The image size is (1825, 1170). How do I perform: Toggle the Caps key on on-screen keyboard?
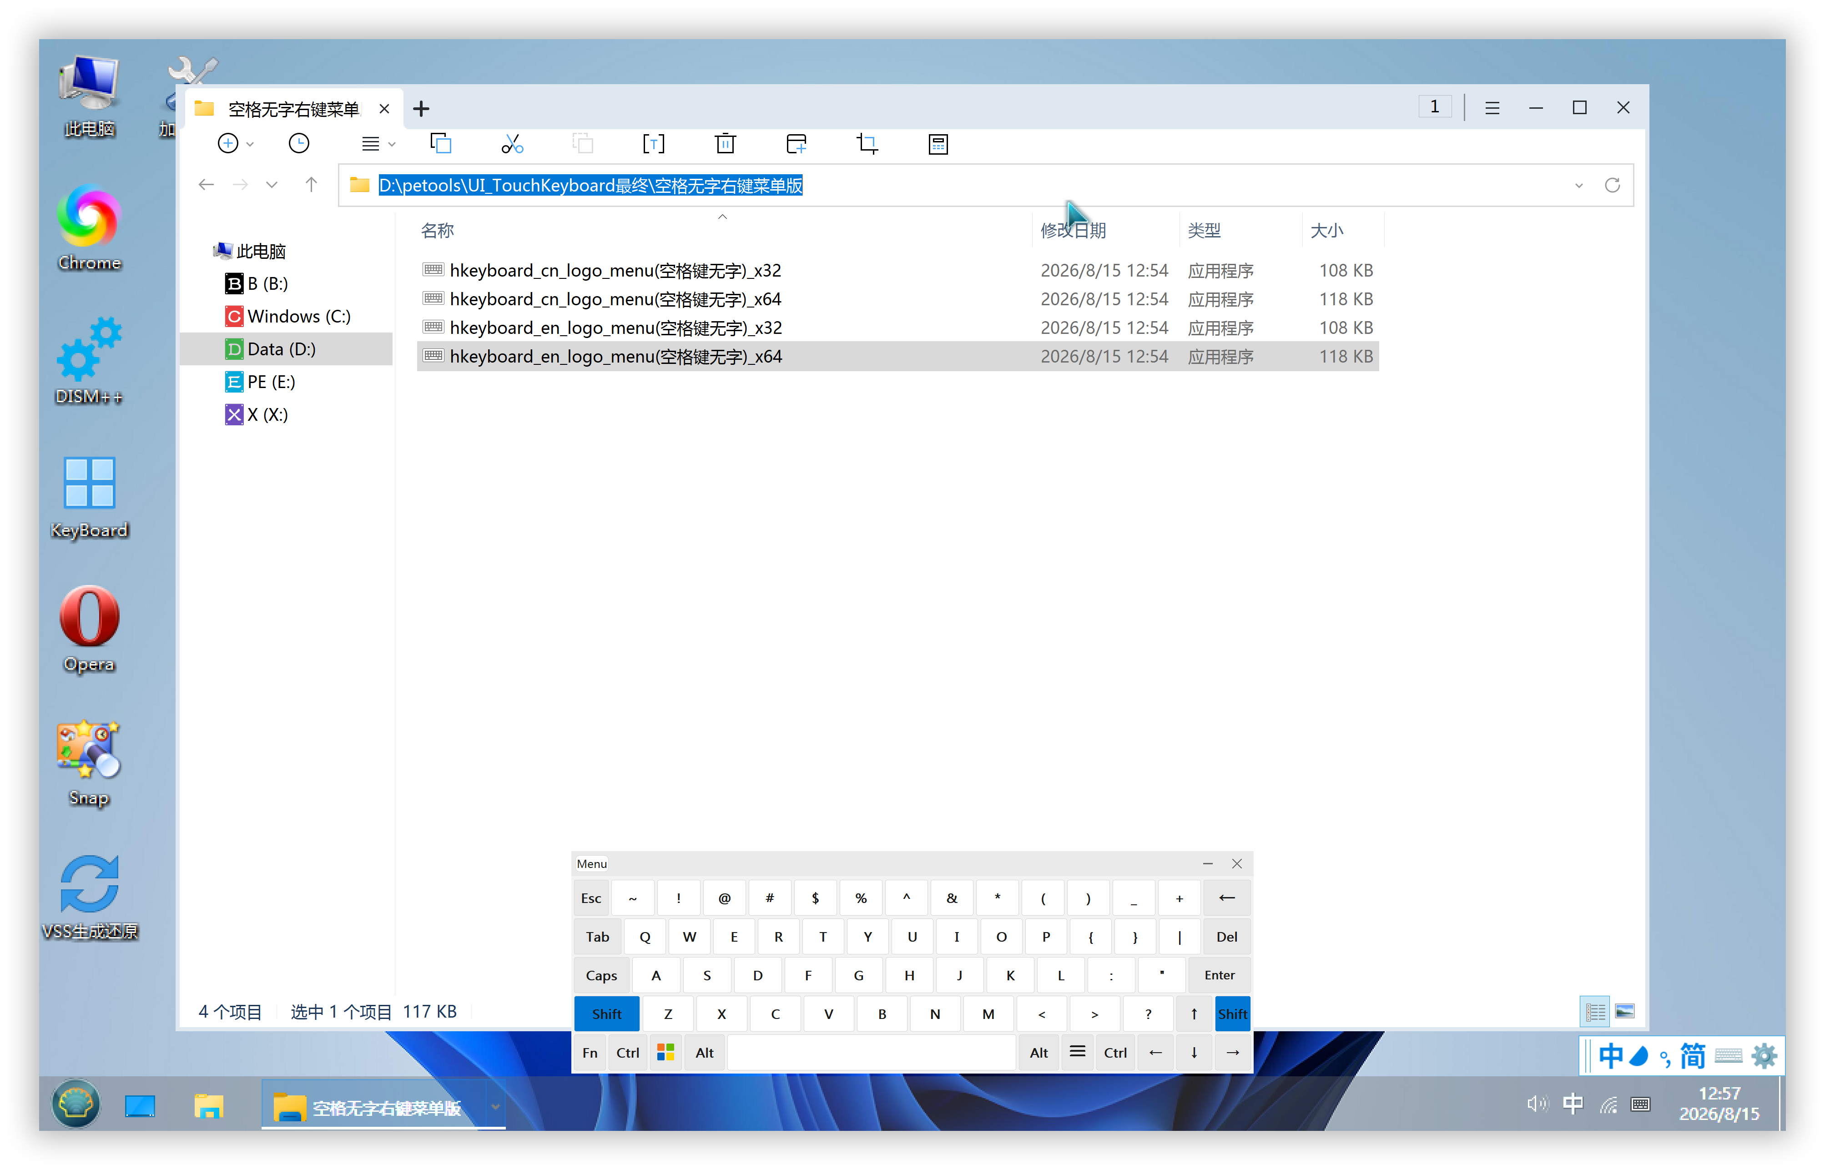coord(601,975)
